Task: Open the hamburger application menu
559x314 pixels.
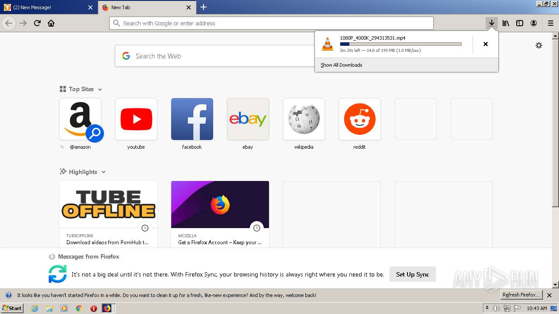Action: 550,23
